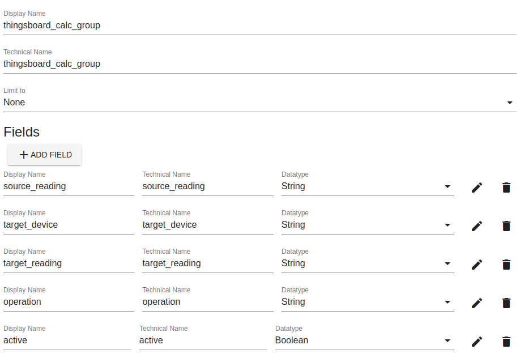Open the Limit to dropdown

(259, 103)
